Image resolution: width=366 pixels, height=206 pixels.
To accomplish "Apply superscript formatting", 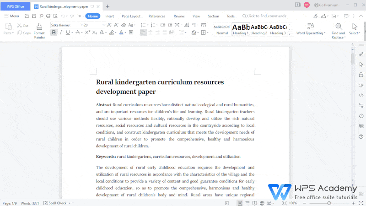I will tap(87, 33).
